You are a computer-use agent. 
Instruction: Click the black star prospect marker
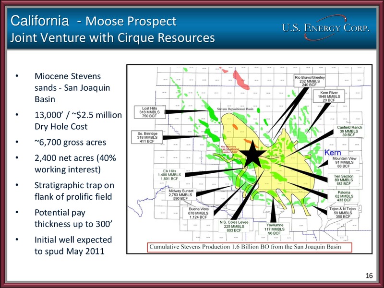point(252,155)
